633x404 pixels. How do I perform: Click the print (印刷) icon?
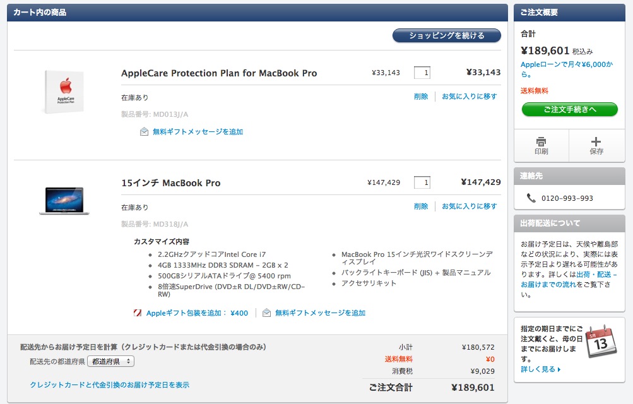pyautogui.click(x=541, y=141)
